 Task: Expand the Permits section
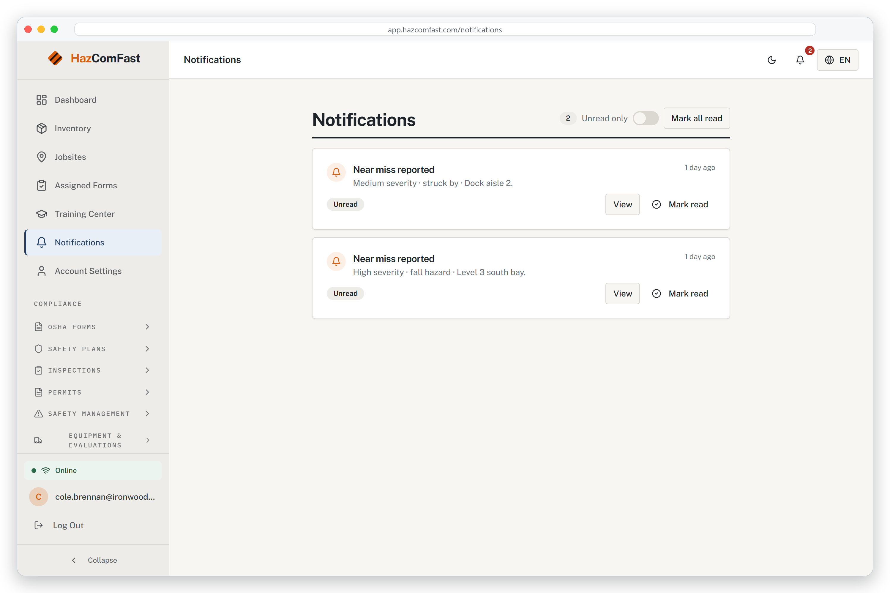coord(93,392)
